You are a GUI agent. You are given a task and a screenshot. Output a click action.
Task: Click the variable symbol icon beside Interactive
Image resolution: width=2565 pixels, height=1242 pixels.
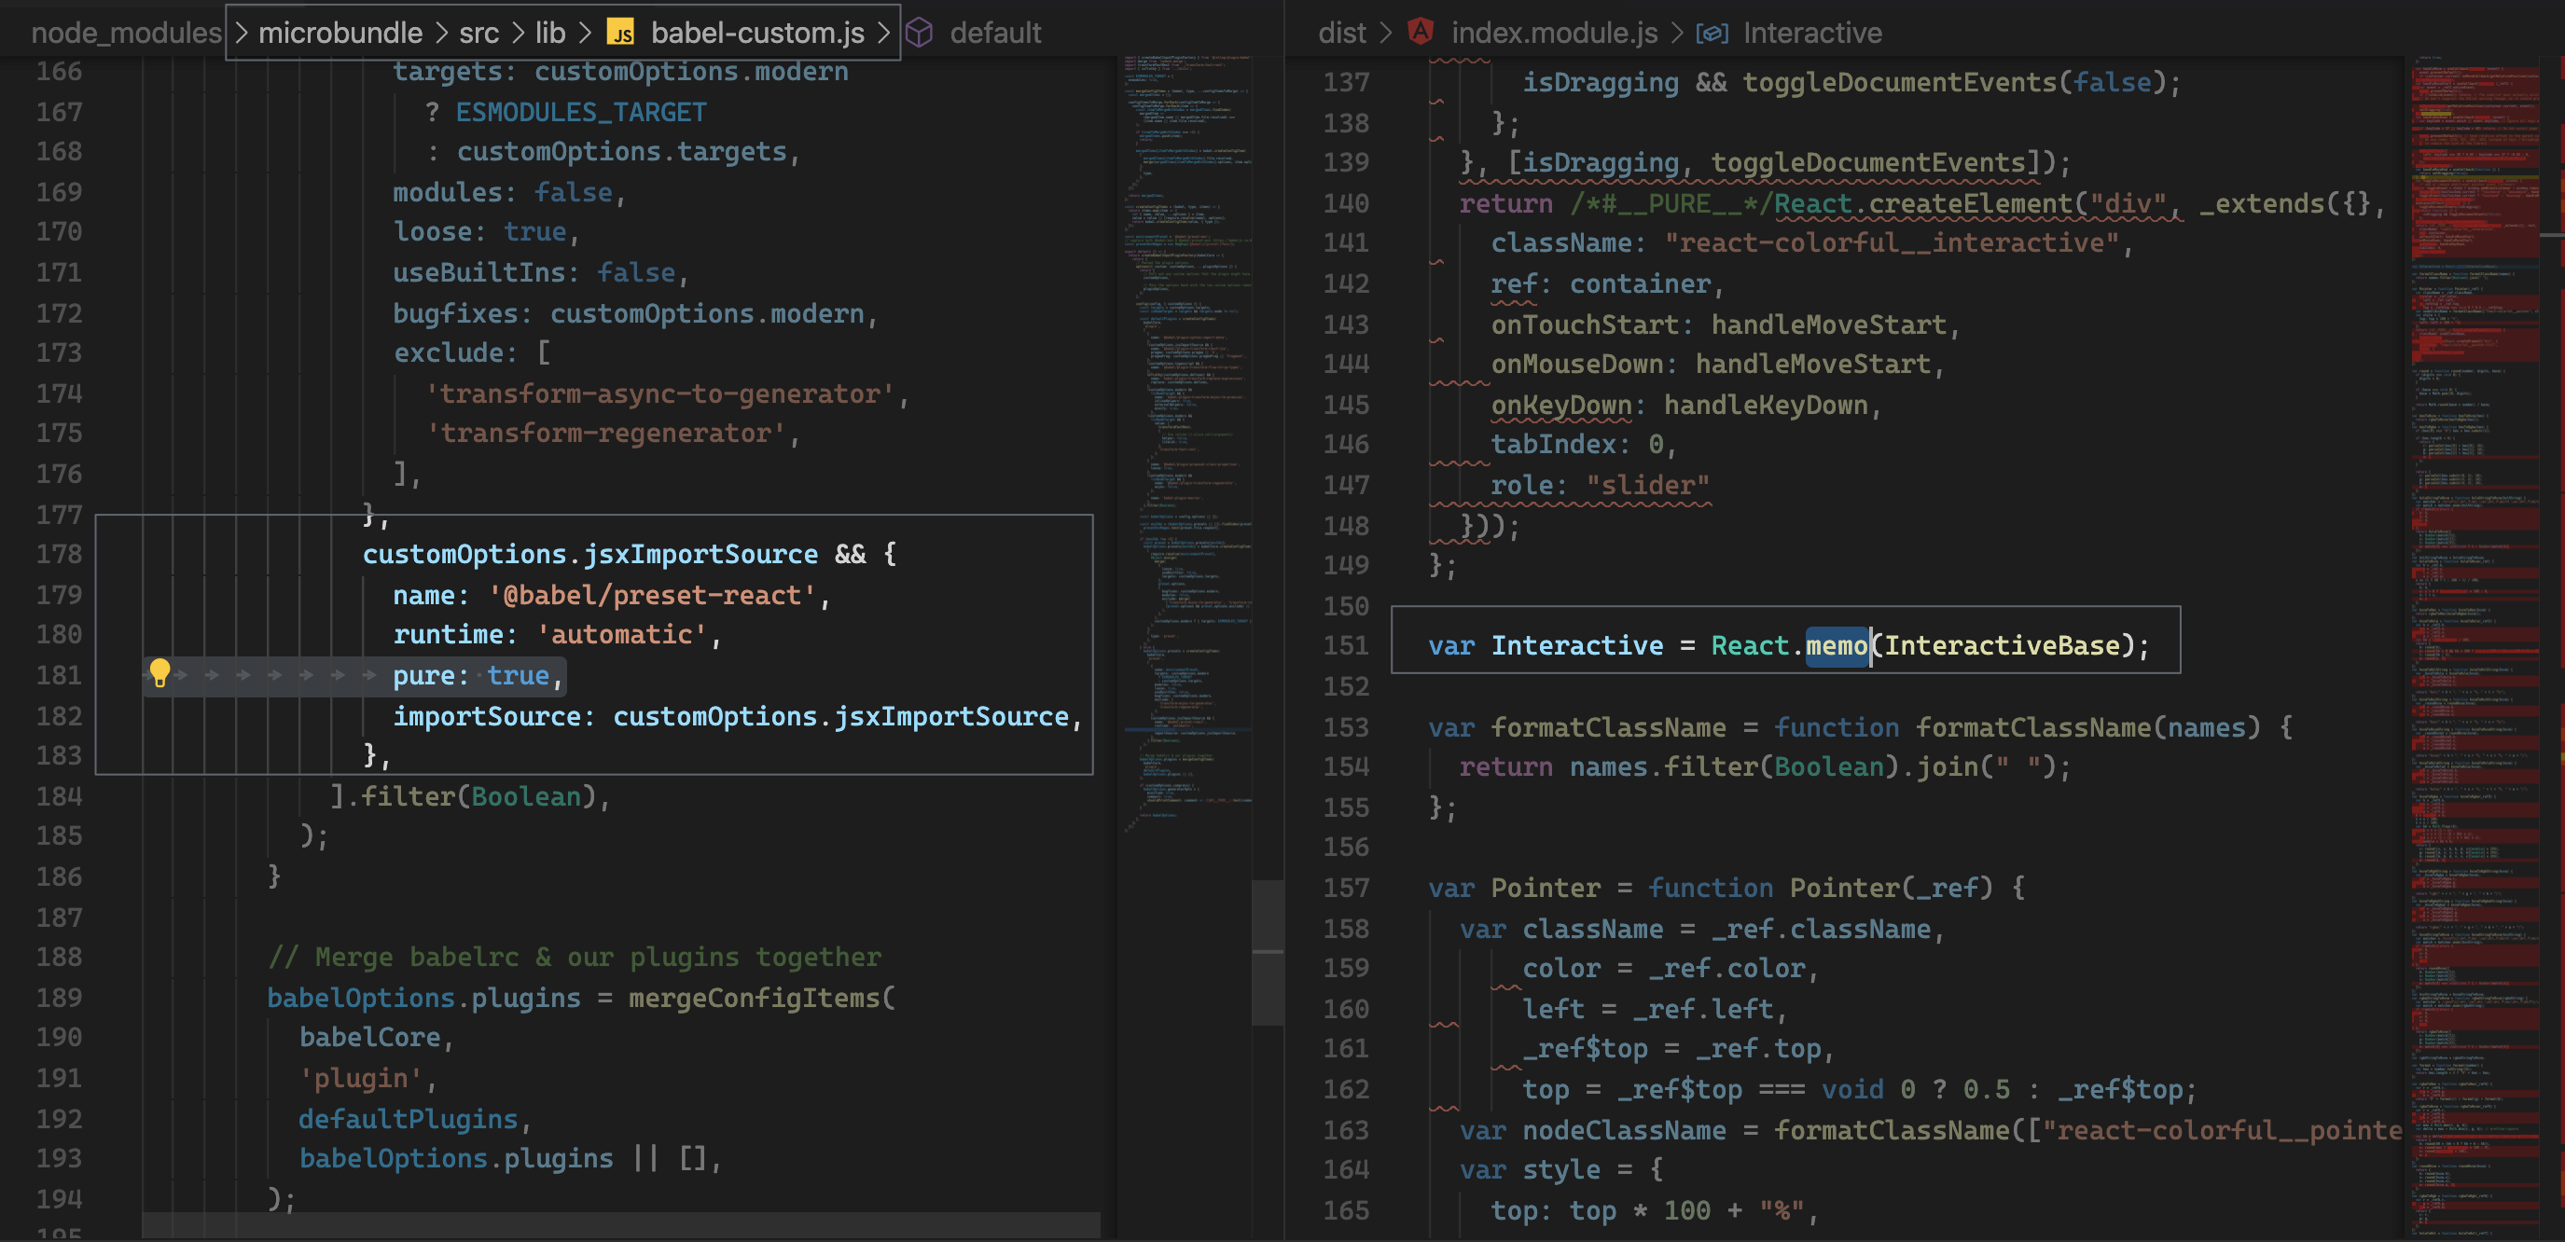pyautogui.click(x=1712, y=33)
